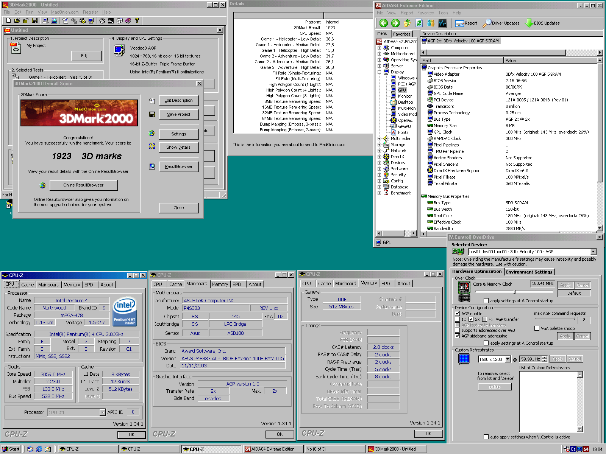Click the black helicopter demo icon in 3DMark2000 toolbar
Image resolution: width=606 pixels, height=454 pixels.
click(x=111, y=20)
